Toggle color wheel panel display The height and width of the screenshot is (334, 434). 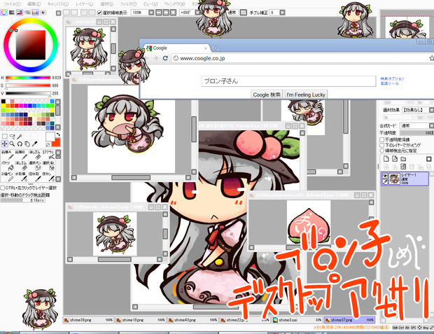tap(4, 13)
